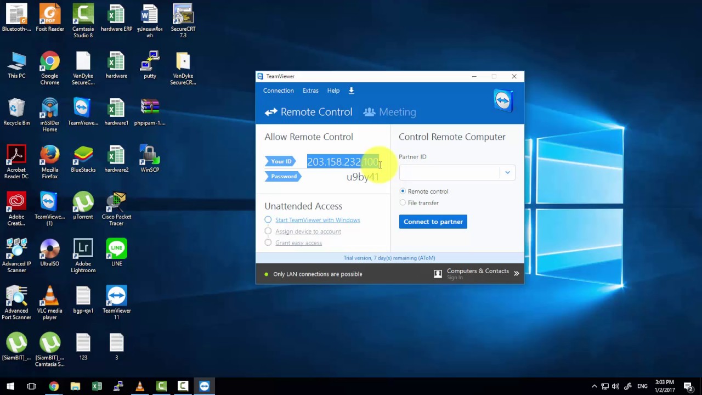Image resolution: width=702 pixels, height=395 pixels.
Task: Select the LINE desktop icon
Action: (116, 252)
